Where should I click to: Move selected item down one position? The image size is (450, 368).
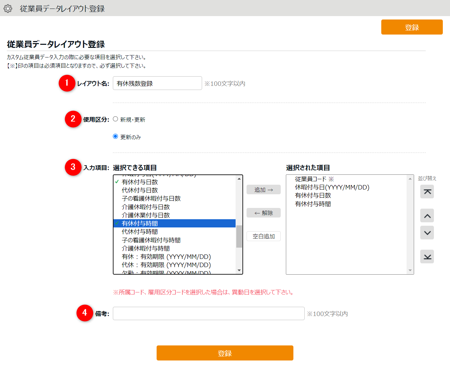point(427,233)
